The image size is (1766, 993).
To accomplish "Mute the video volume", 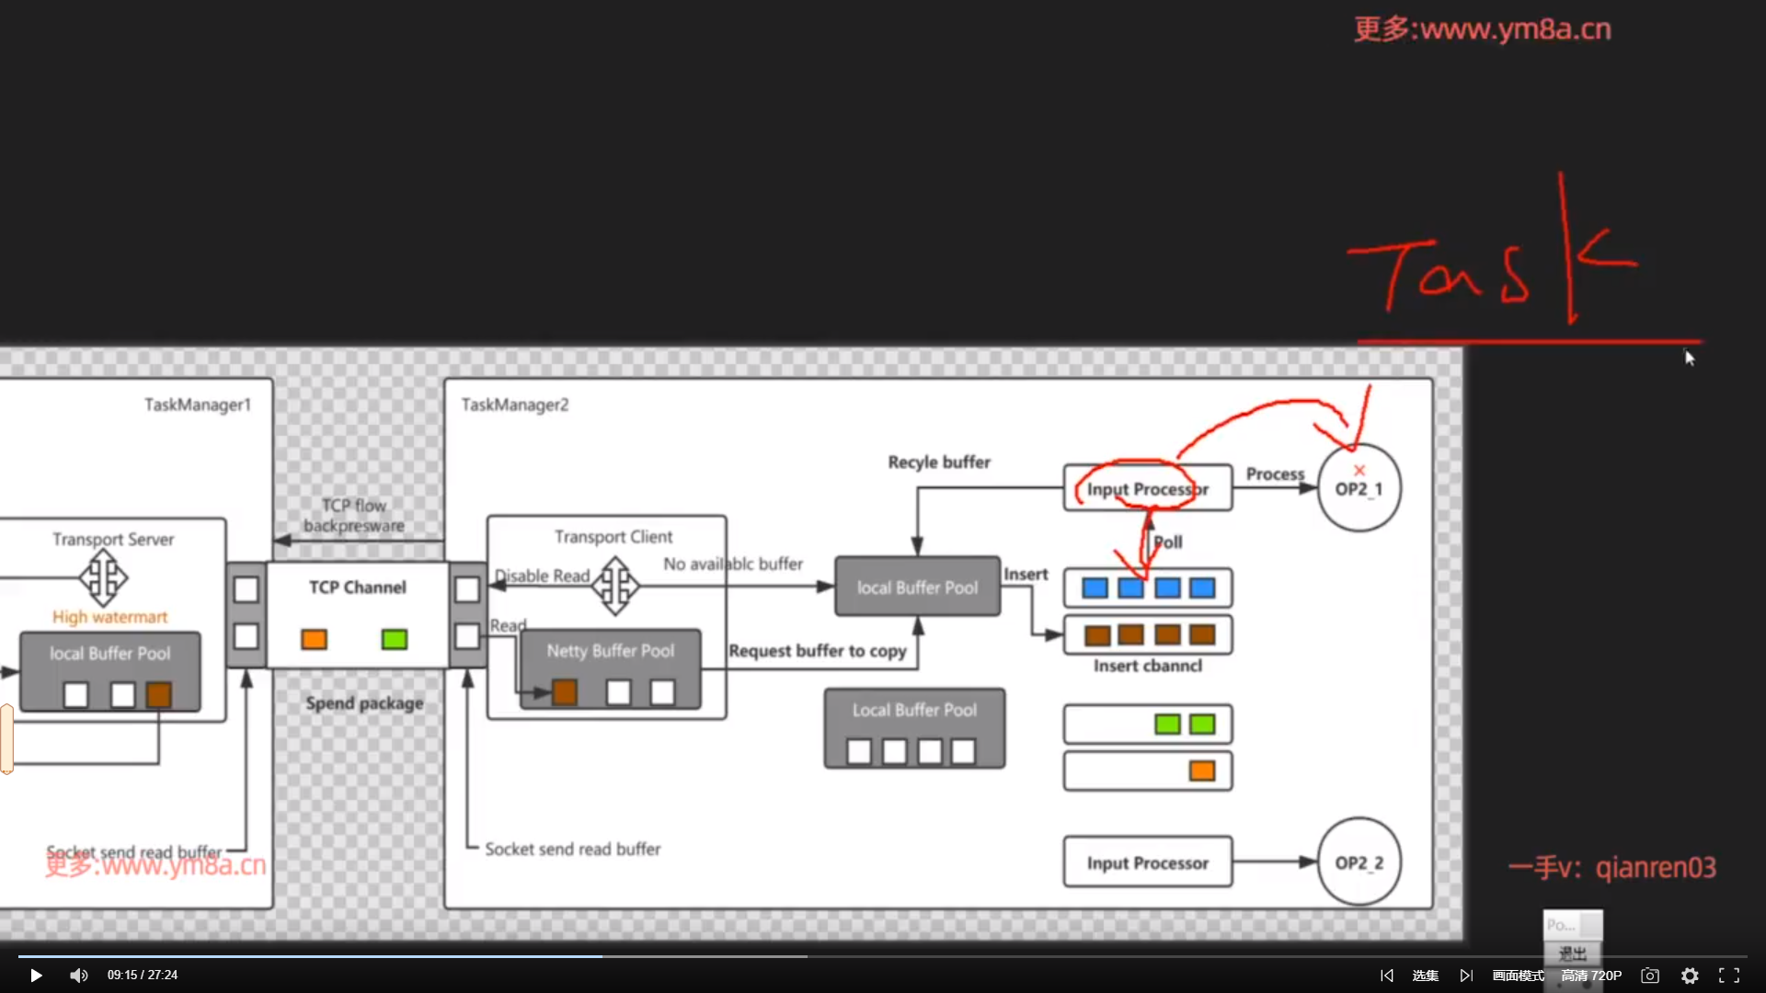I will 79,976.
